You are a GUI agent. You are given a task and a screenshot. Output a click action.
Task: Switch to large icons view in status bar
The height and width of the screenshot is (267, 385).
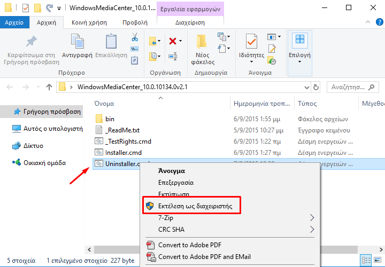(x=378, y=260)
